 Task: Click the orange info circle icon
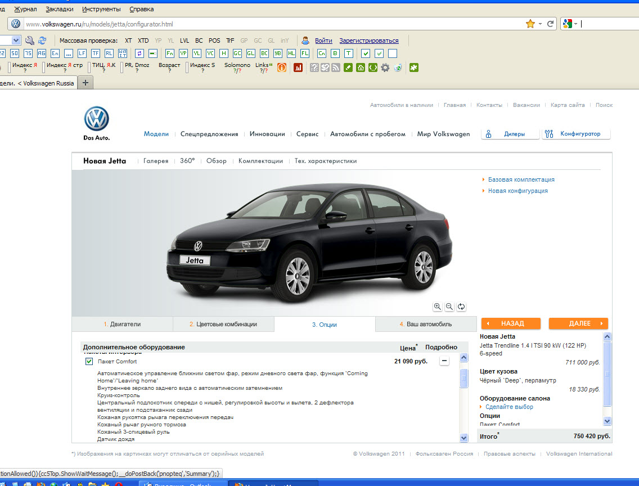(x=282, y=67)
